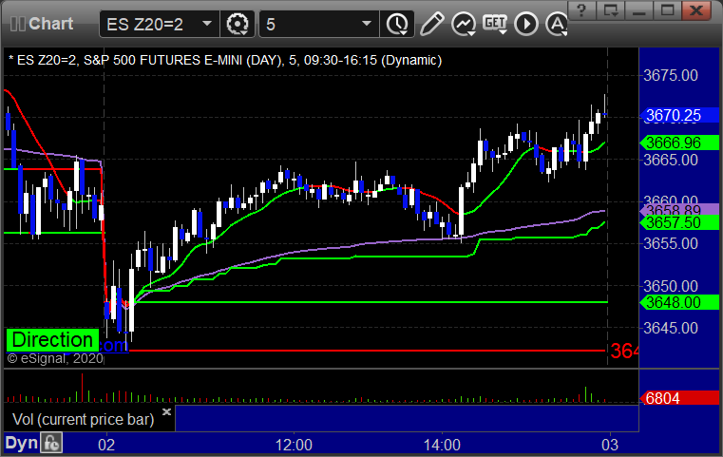Click the Dyn scaling mode label

(21, 443)
